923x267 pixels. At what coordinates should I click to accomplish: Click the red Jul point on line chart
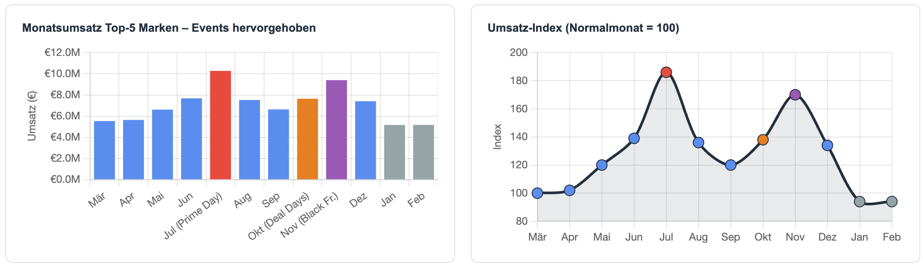(666, 72)
